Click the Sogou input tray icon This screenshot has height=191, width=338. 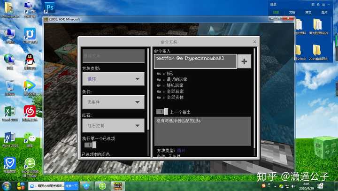pos(263,186)
